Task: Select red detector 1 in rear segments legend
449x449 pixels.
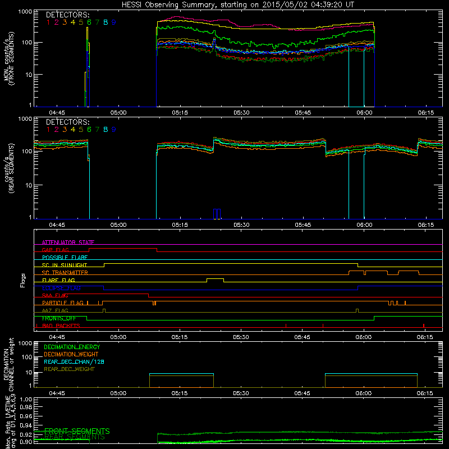Action: [x=48, y=130]
